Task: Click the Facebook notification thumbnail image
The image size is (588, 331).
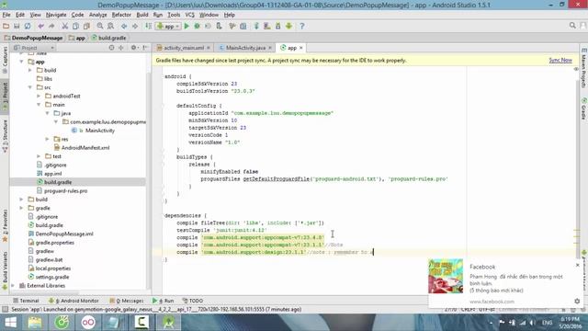Action: tap(446, 276)
